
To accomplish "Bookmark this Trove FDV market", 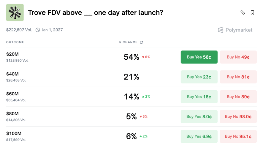I will click(252, 13).
